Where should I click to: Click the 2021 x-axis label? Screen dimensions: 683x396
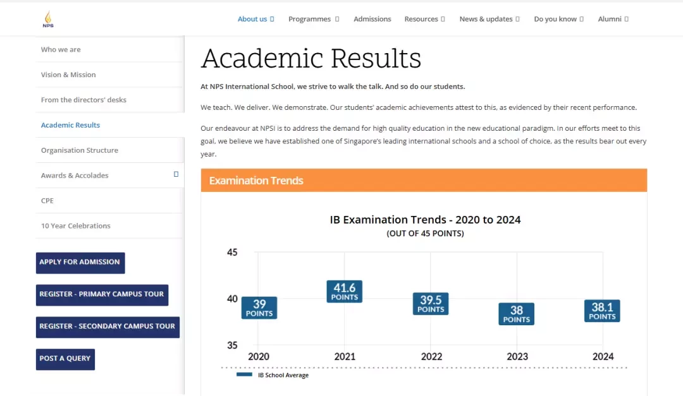click(x=345, y=357)
